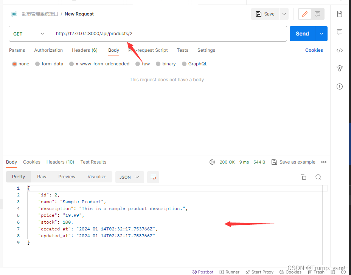Search the response with magnifier icon
The height and width of the screenshot is (275, 351).
click(318, 177)
